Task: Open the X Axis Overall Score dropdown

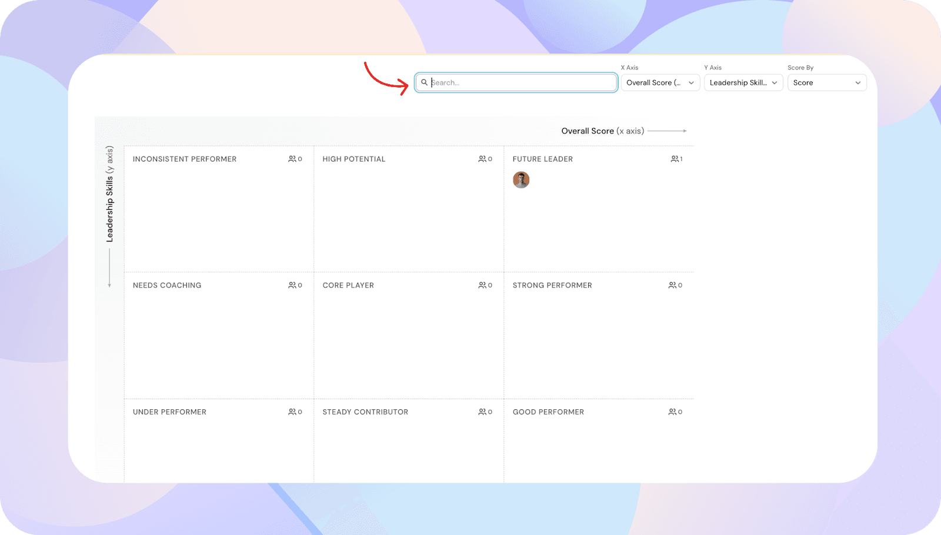Action: point(660,83)
